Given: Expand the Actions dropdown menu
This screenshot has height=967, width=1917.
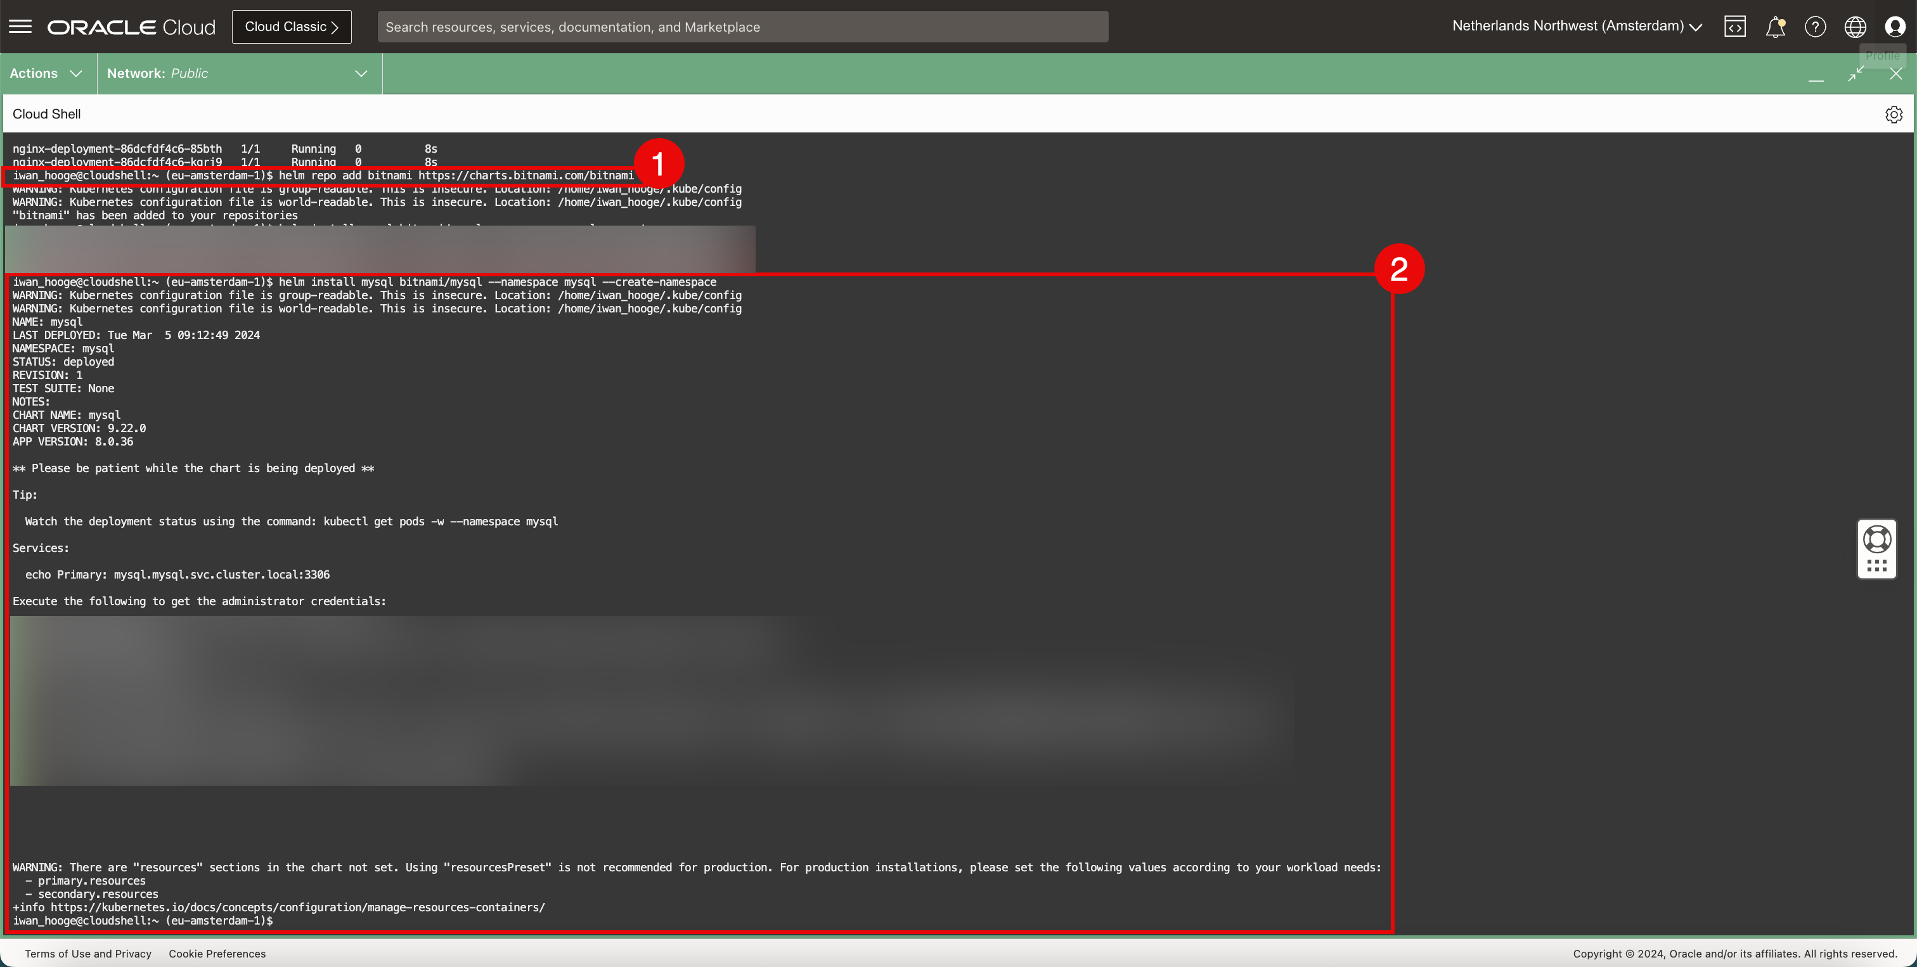Looking at the screenshot, I should 46,74.
